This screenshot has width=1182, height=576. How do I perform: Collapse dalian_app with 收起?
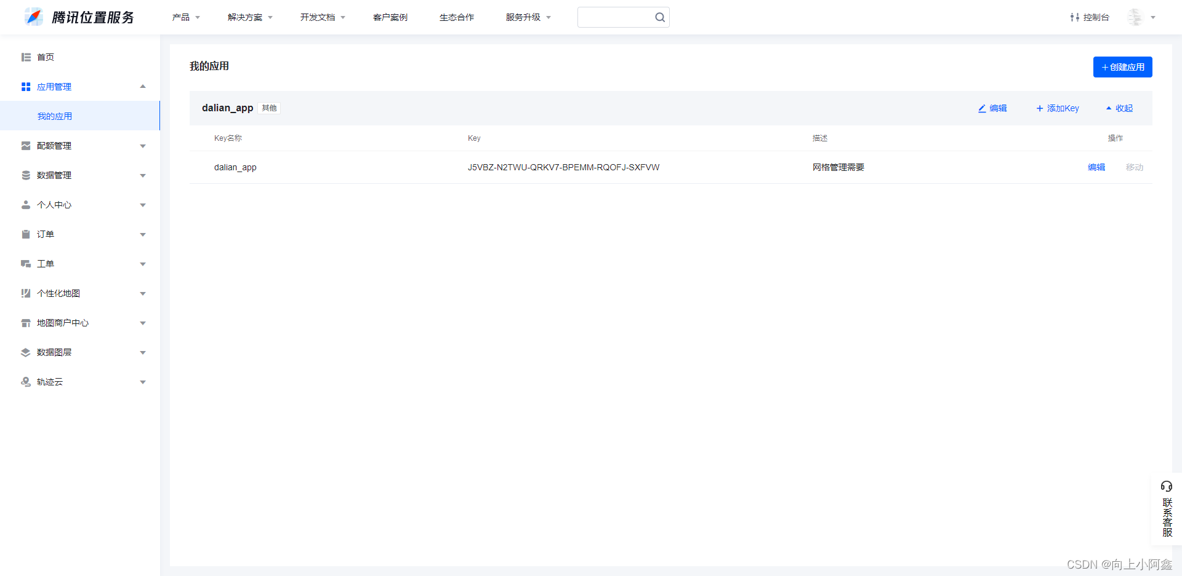point(1119,108)
